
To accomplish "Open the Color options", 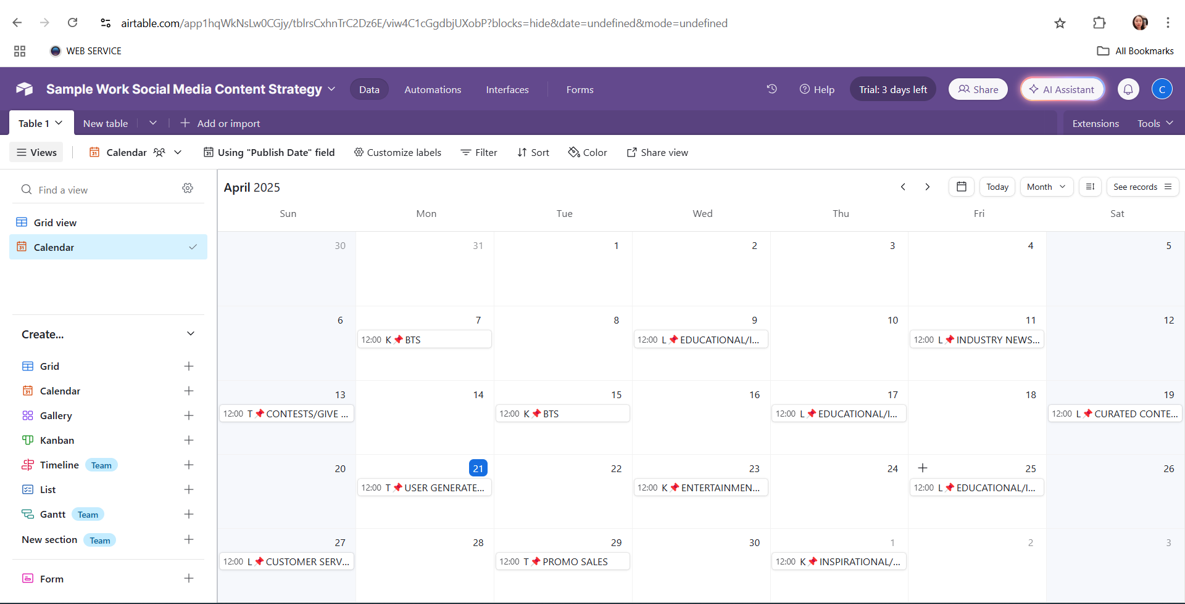I will [x=588, y=152].
